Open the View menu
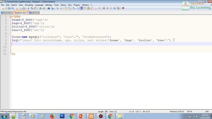 [21, 5]
